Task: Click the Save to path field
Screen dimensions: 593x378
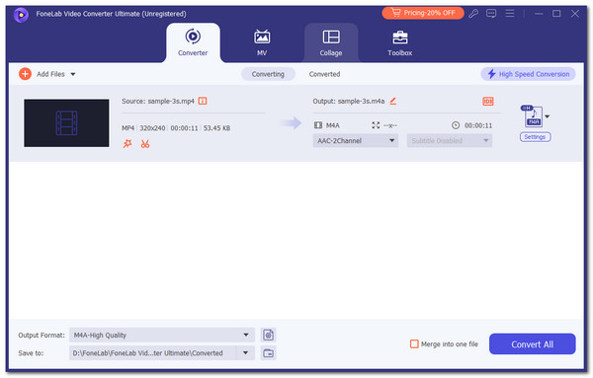Action: [153, 353]
